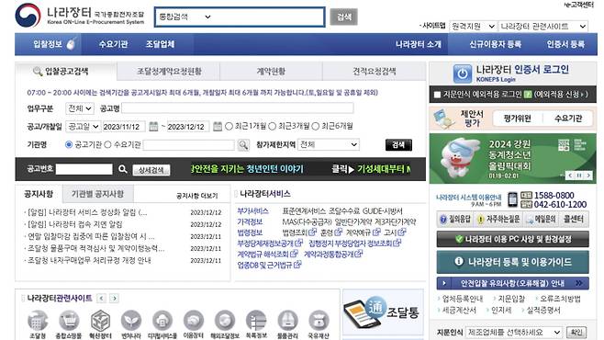Open the 혁신장터 cube icon

[x=100, y=324]
